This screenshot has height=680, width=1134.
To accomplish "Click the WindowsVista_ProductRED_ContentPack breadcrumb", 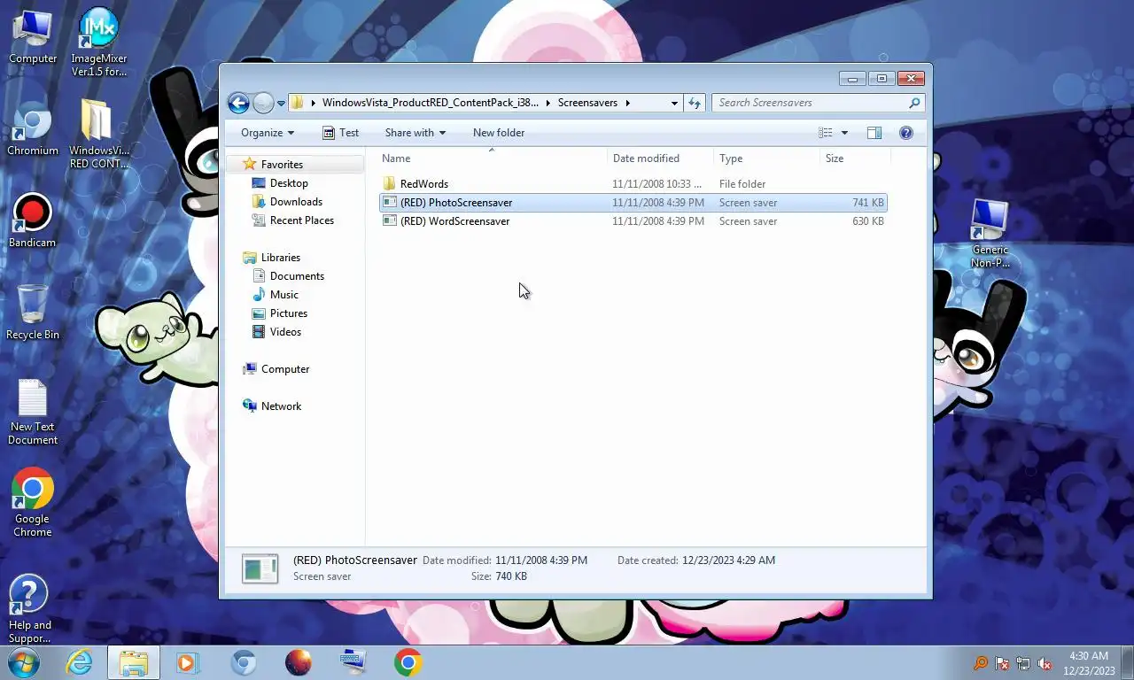I will tap(430, 103).
